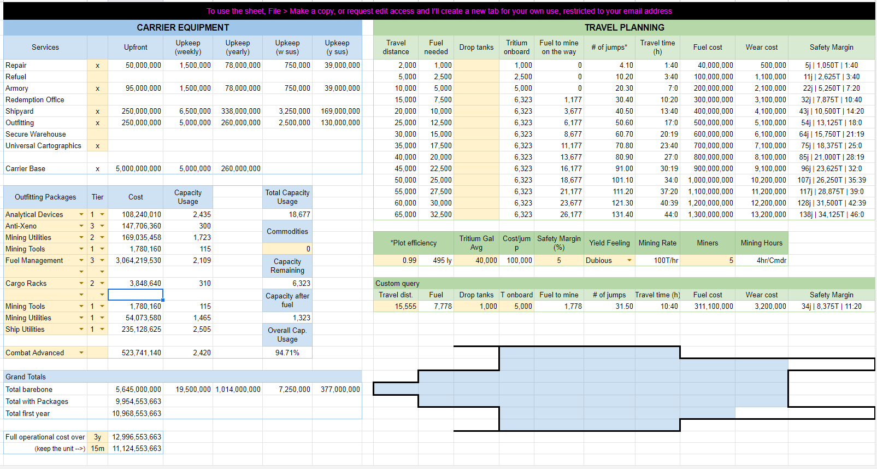Toggle the x mark for Universal Cartographics
This screenshot has height=469, width=877.
97,146
